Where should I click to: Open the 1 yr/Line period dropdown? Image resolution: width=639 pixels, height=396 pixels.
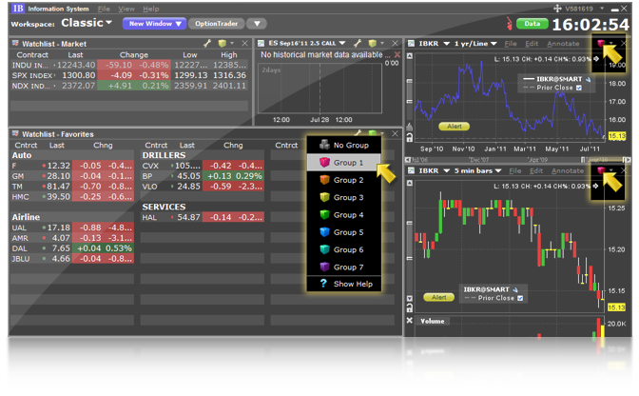tap(494, 44)
